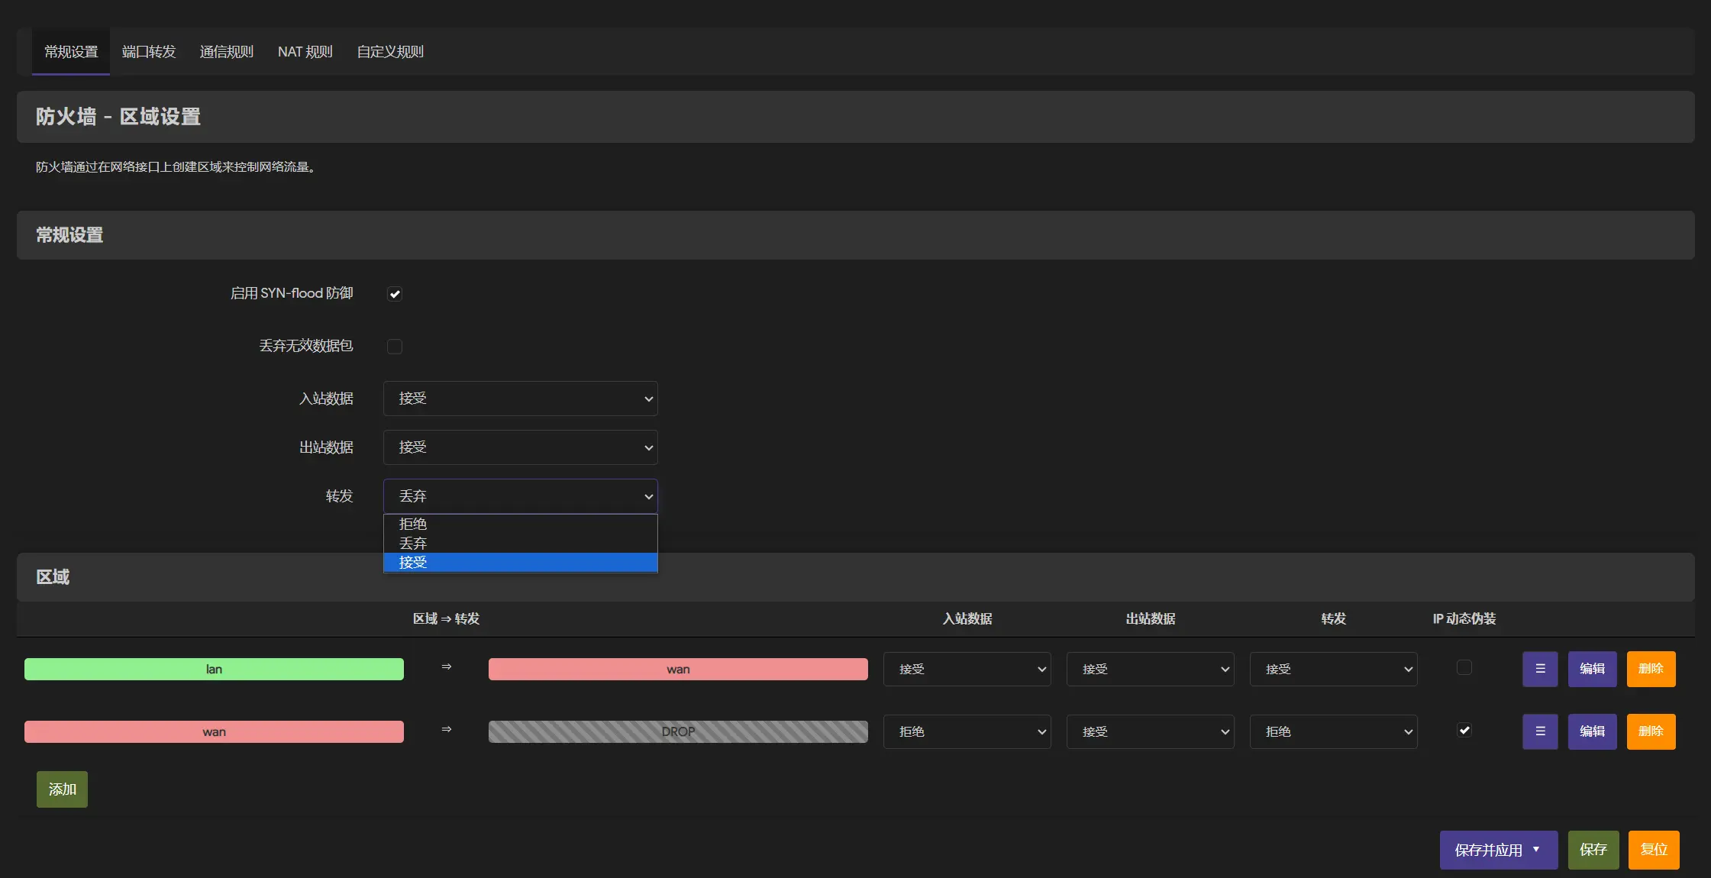Enable IP masquerading for lan zone
The height and width of the screenshot is (878, 1711).
pyautogui.click(x=1464, y=668)
